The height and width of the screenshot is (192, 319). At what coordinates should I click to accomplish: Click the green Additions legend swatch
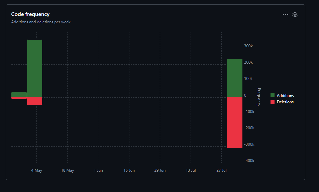pos(273,95)
